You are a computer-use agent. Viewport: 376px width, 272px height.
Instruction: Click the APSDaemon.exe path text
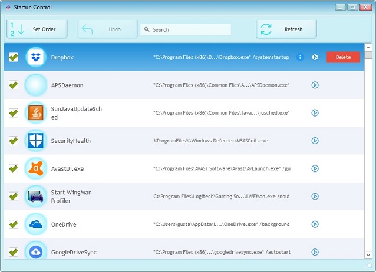coord(221,85)
